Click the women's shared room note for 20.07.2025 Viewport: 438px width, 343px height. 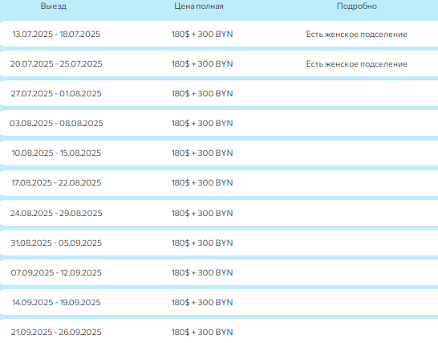356,63
